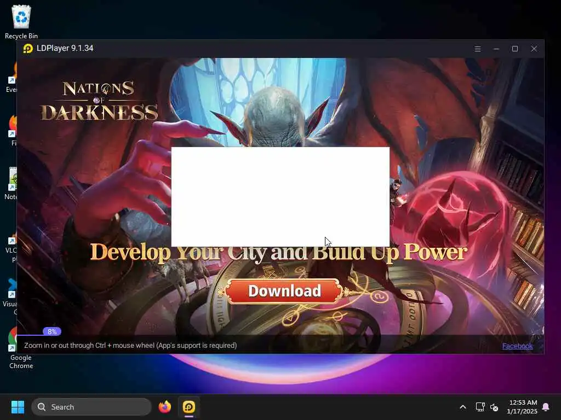Open the clock showing 12:53 AM

coord(522,407)
